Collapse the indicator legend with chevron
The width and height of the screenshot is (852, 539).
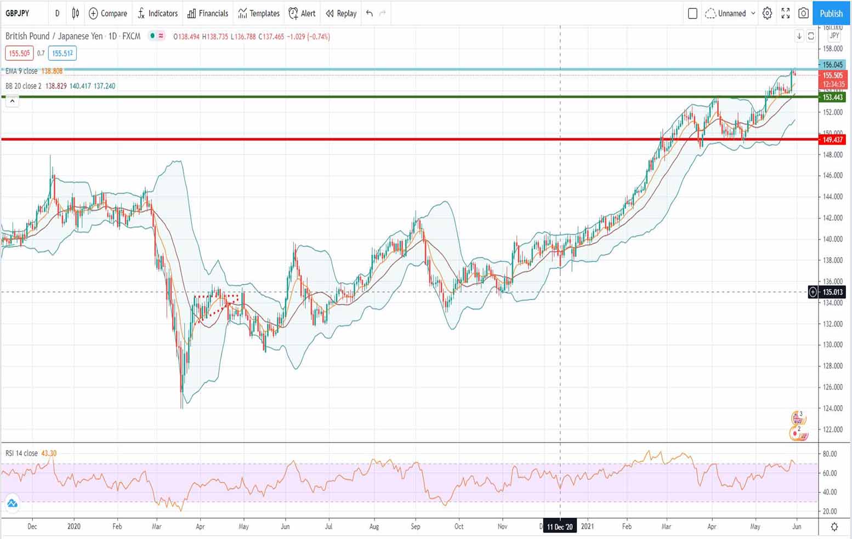point(12,101)
